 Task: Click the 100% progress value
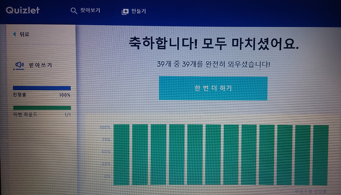coord(65,95)
